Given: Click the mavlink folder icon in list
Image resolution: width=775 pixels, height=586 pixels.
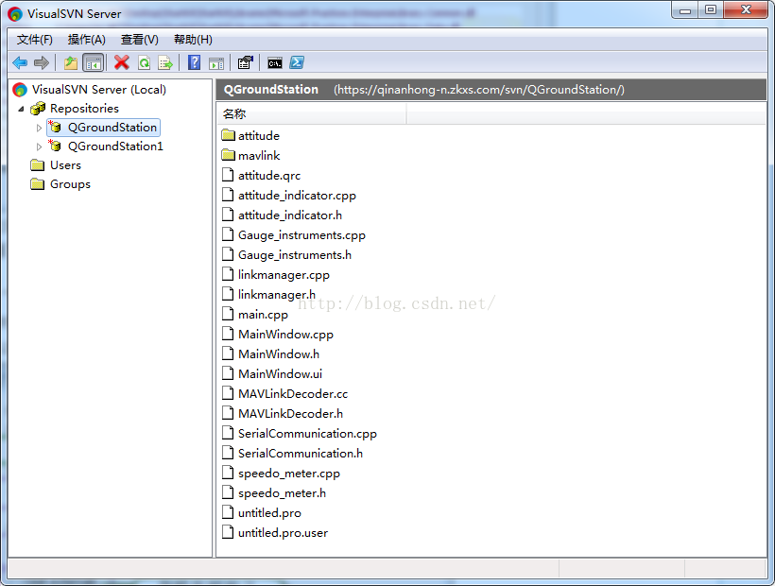Looking at the screenshot, I should tap(229, 155).
